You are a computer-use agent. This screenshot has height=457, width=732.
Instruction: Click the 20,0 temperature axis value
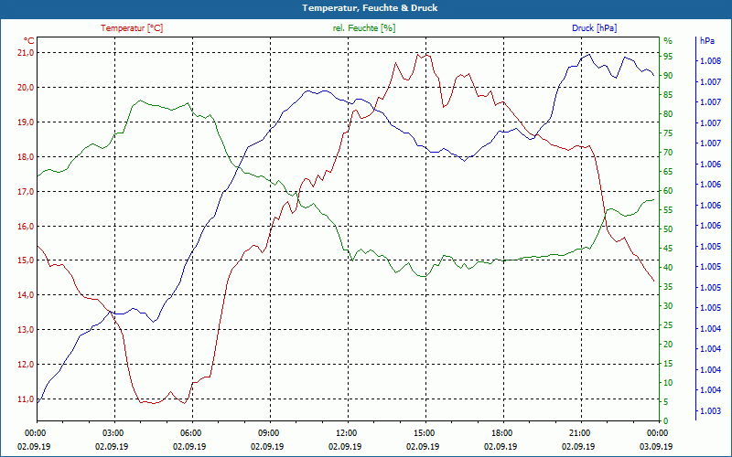point(27,87)
